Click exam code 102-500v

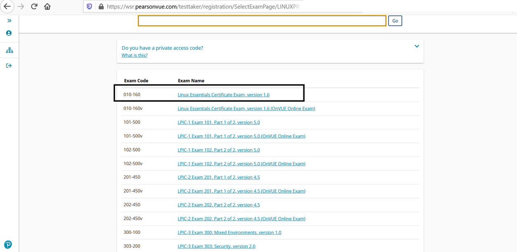(133, 163)
